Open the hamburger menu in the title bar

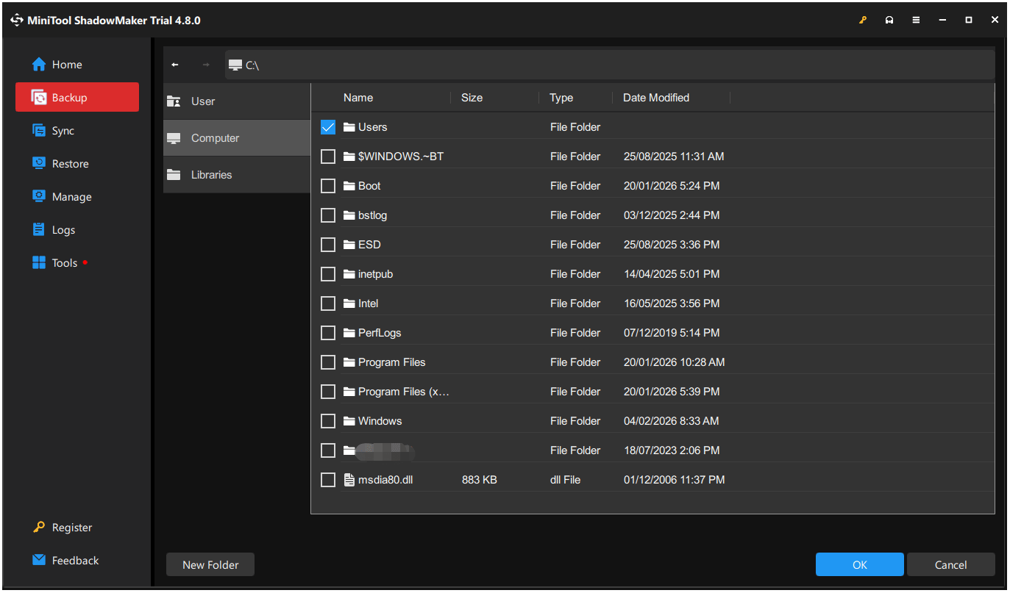click(916, 20)
